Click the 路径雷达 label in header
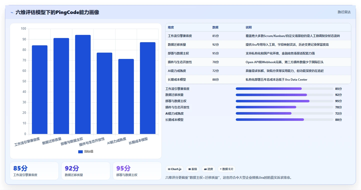 point(344,12)
